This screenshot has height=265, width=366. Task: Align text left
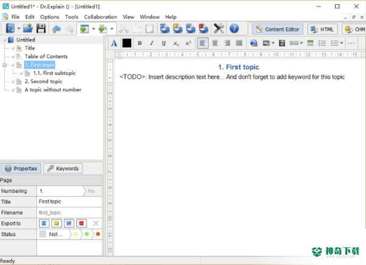pos(203,43)
